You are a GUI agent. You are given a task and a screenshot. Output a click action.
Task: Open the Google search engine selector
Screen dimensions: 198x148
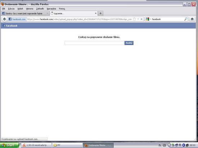[x=148, y=19]
